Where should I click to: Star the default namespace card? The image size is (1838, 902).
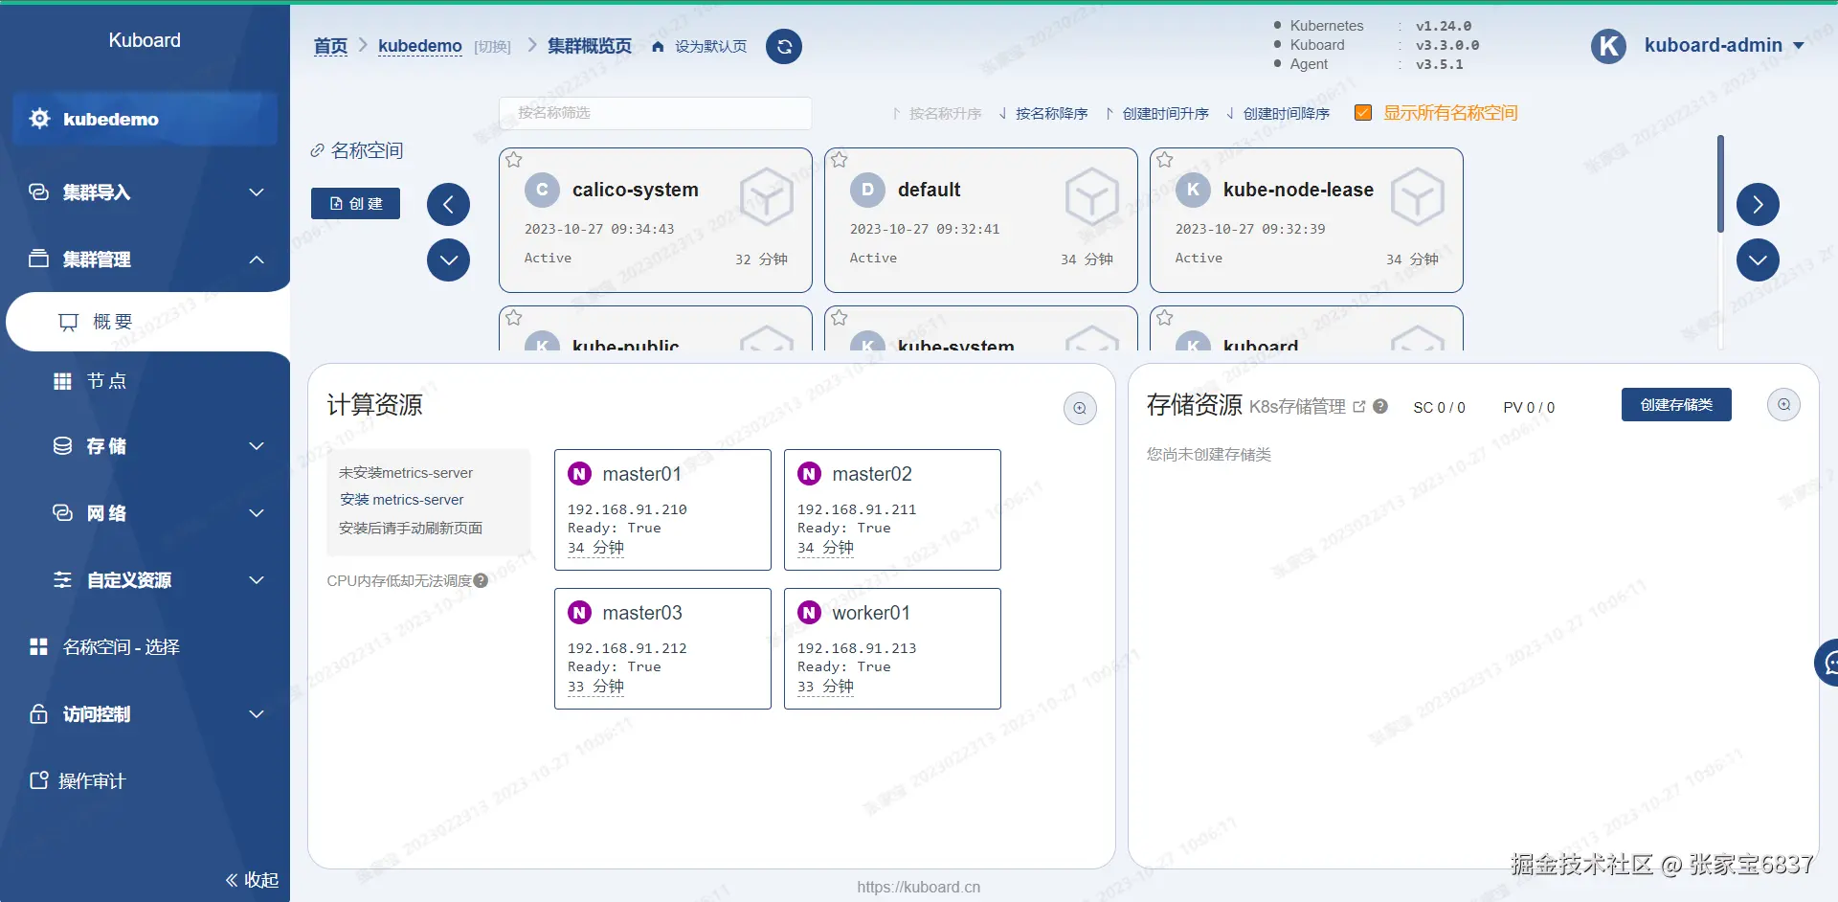(840, 160)
